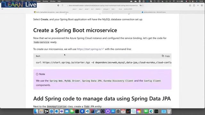The width and height of the screenshot is (205, 115).
Task: Open the Develop menu
Action: (45, 1)
